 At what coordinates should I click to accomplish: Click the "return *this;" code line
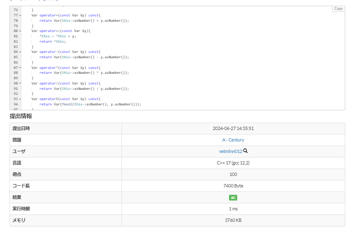tap(53, 41)
